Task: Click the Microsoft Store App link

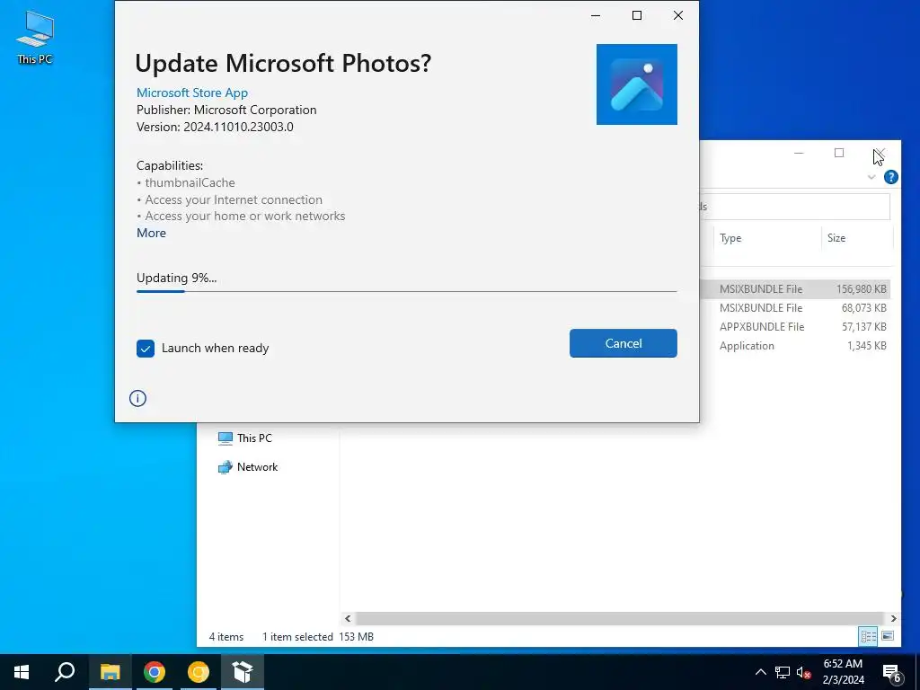Action: tap(192, 93)
